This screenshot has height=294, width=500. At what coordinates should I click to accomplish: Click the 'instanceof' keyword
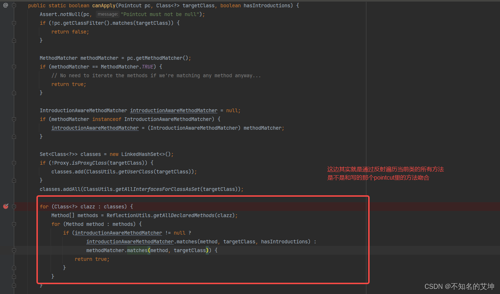coord(107,119)
